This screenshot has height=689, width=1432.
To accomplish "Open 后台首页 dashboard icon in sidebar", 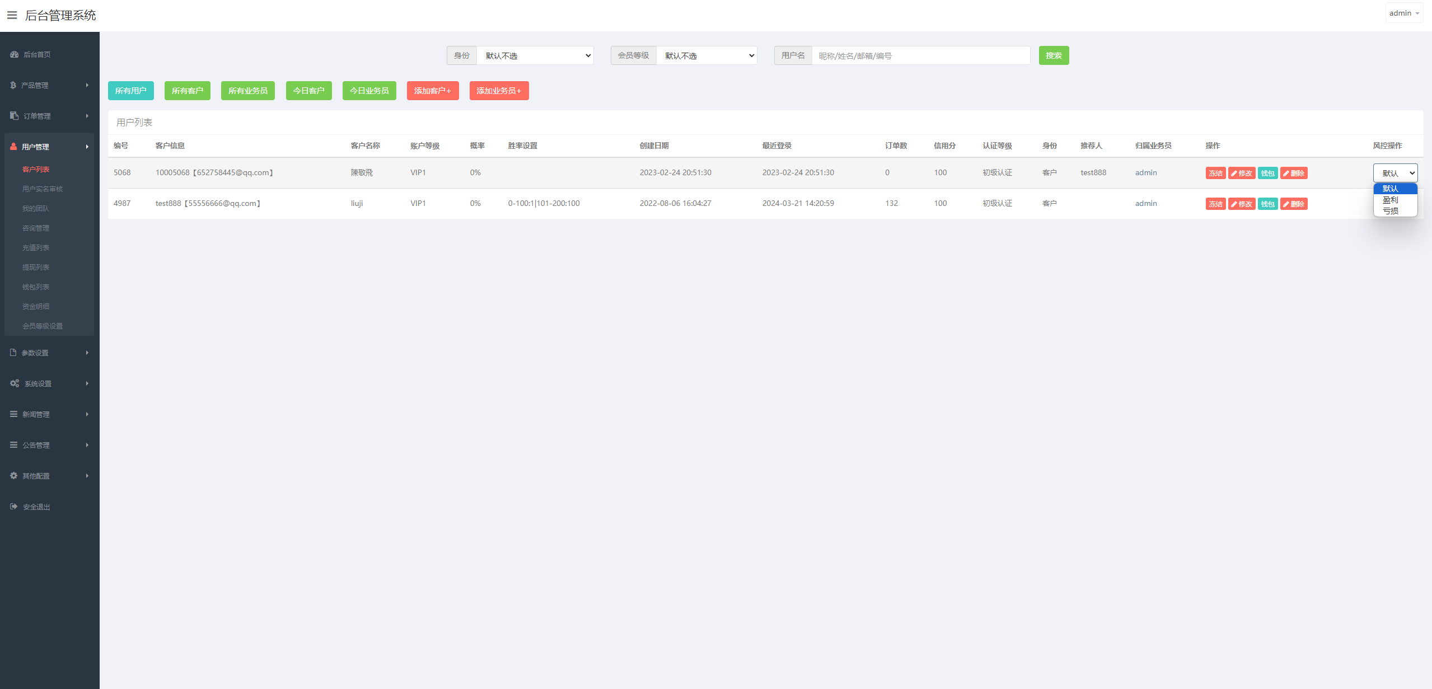I will coord(15,54).
